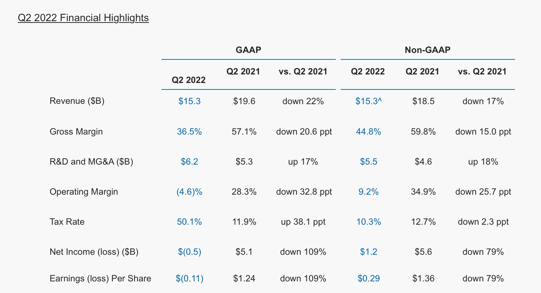Select the $(0.5) net loss value
Screen dimensions: 541x293
pyautogui.click(x=189, y=252)
